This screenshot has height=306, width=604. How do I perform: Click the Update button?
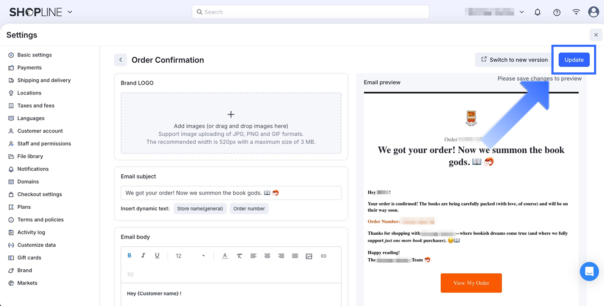pyautogui.click(x=574, y=60)
